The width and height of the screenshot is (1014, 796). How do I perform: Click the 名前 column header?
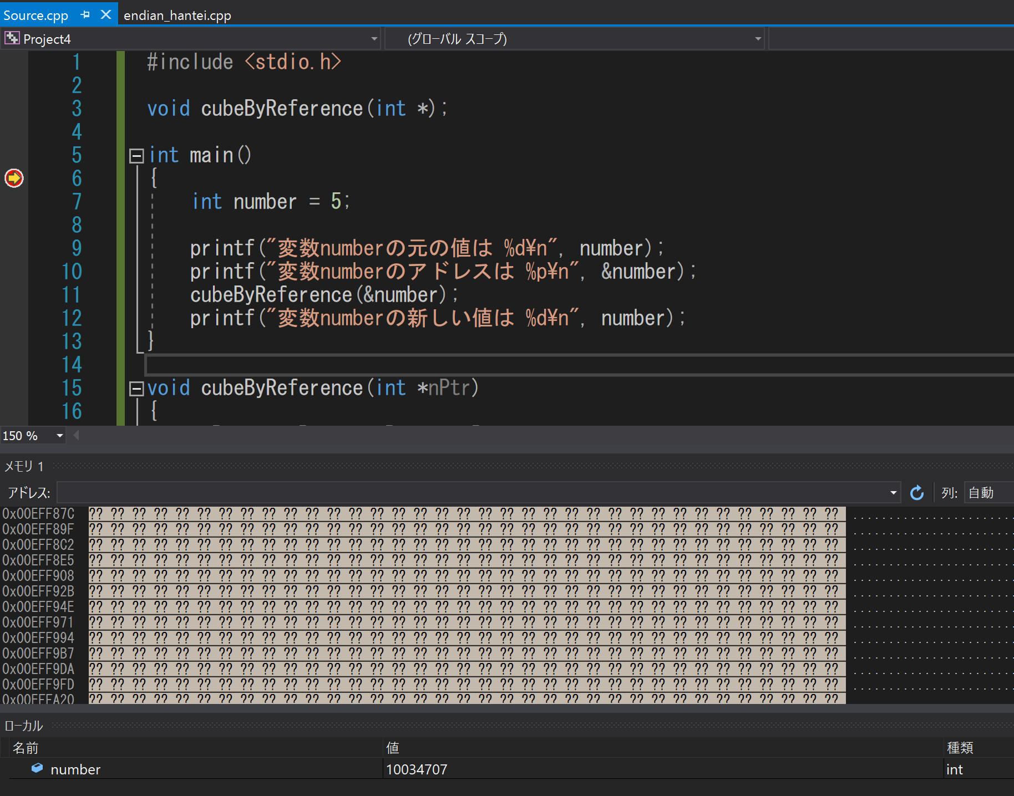(26, 748)
